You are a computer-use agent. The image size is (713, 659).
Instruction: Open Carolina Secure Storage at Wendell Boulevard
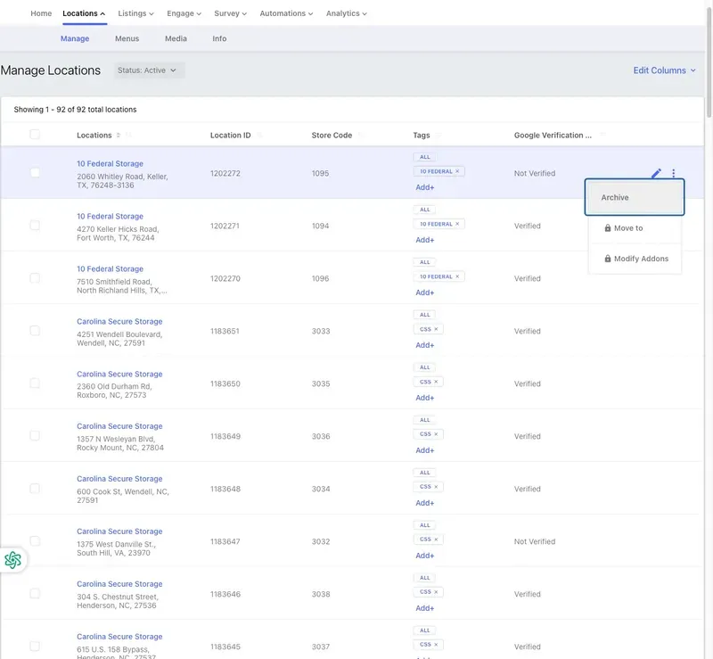(119, 321)
